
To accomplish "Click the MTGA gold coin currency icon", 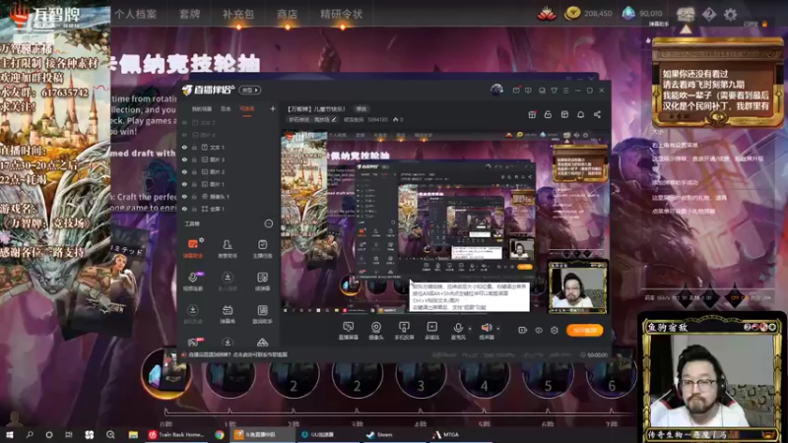I will pos(572,14).
